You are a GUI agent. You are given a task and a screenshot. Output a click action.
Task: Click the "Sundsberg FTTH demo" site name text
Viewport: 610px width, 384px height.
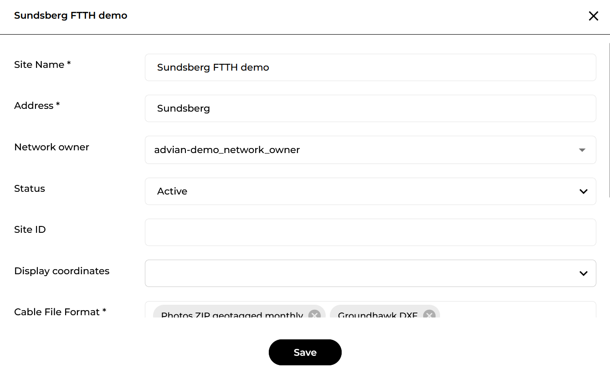pos(213,67)
